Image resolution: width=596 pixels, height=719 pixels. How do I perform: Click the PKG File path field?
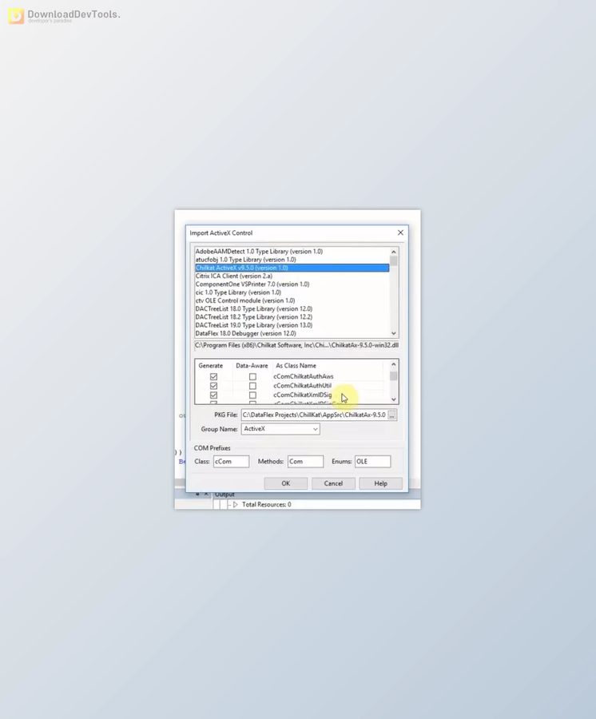point(315,415)
